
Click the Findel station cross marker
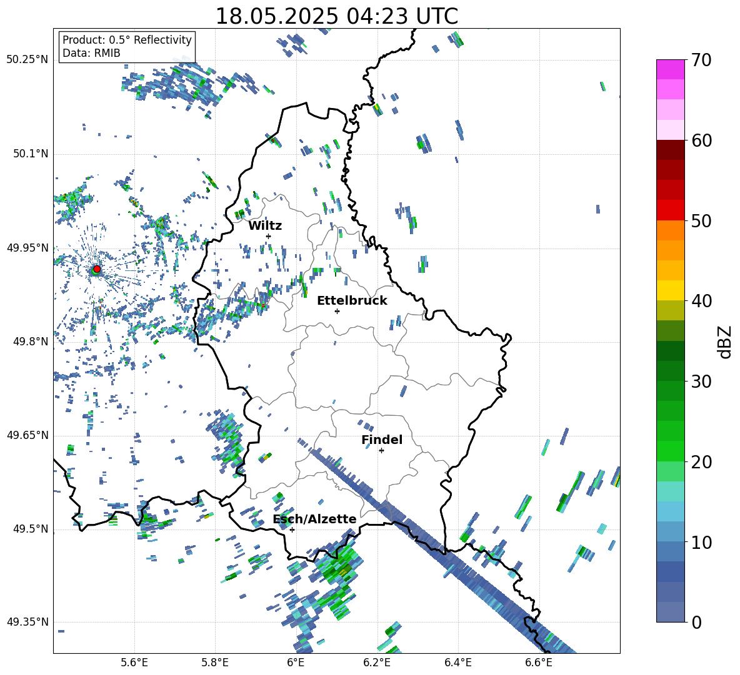(381, 451)
